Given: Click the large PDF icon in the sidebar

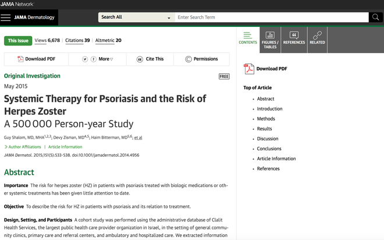Looking at the screenshot, I should tap(249, 69).
